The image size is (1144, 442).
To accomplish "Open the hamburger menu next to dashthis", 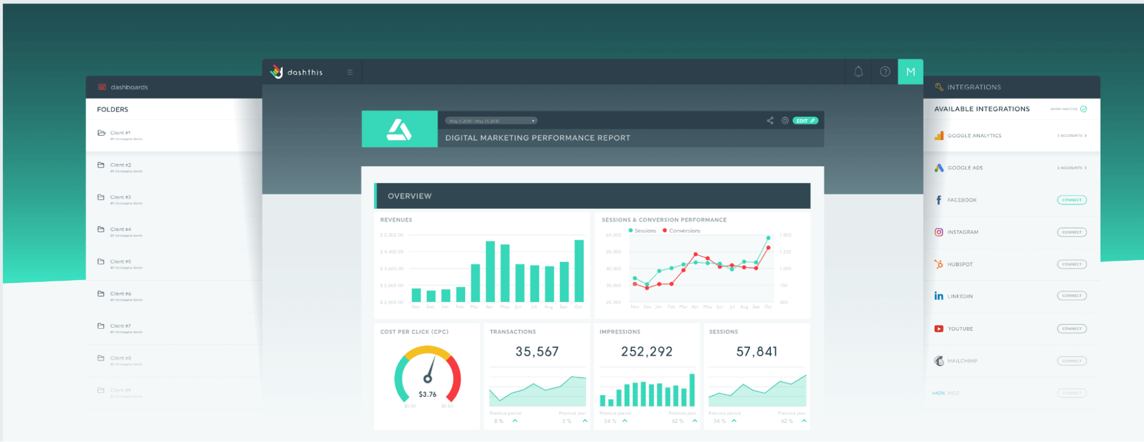I will pyautogui.click(x=350, y=72).
